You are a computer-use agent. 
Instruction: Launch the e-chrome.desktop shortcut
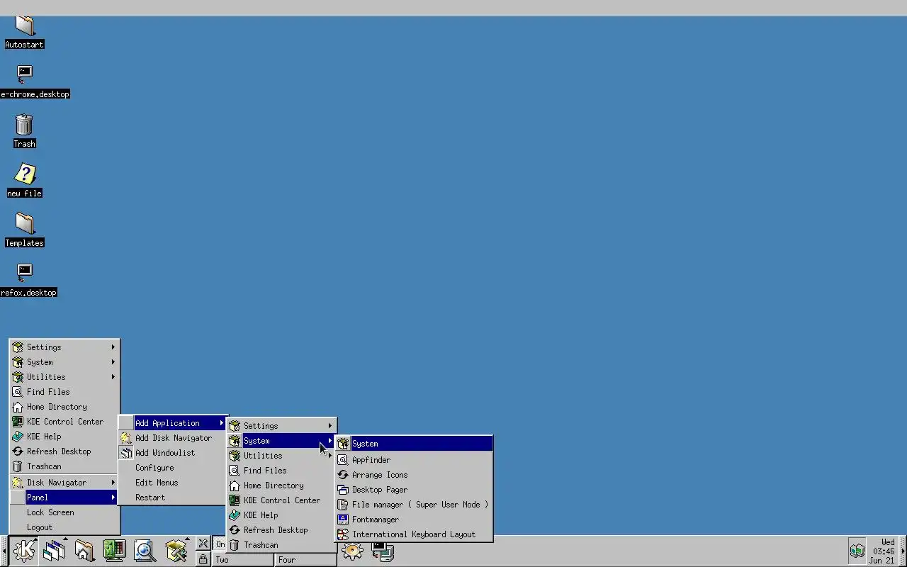coord(34,82)
